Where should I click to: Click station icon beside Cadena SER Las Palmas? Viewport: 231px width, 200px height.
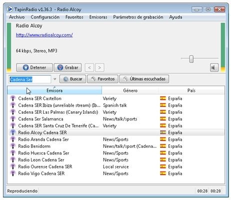click(x=13, y=112)
